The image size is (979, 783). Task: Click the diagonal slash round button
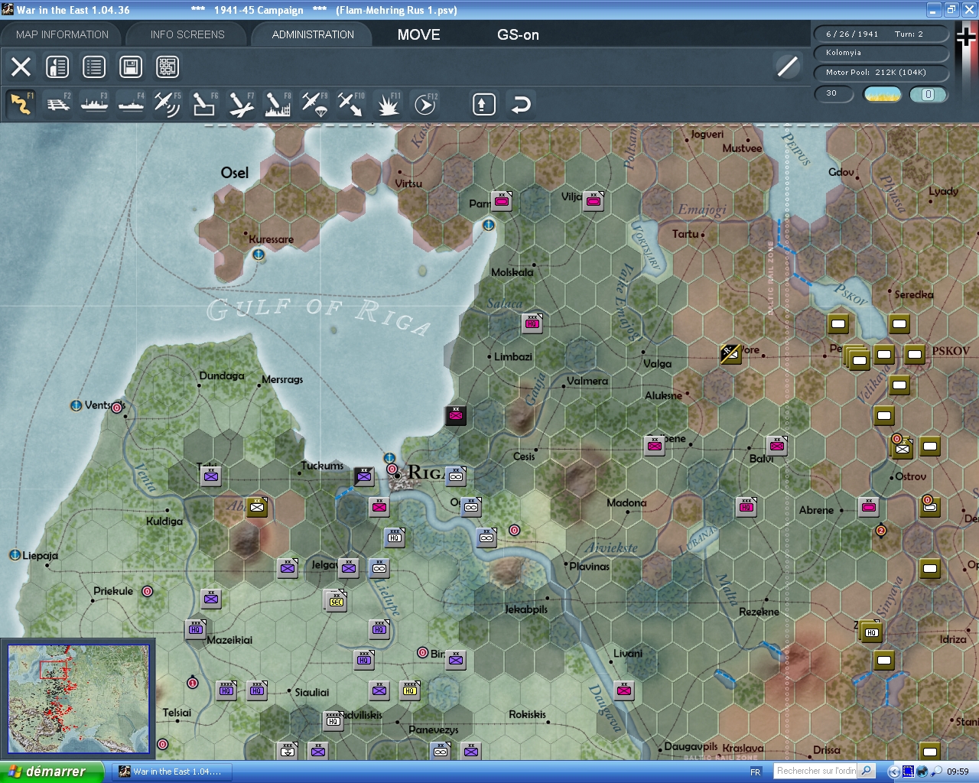(x=787, y=67)
